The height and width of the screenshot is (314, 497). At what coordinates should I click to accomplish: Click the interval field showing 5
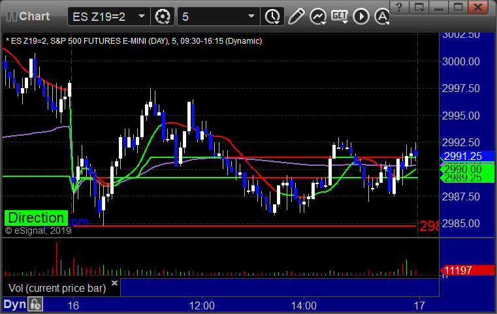[x=219, y=16]
